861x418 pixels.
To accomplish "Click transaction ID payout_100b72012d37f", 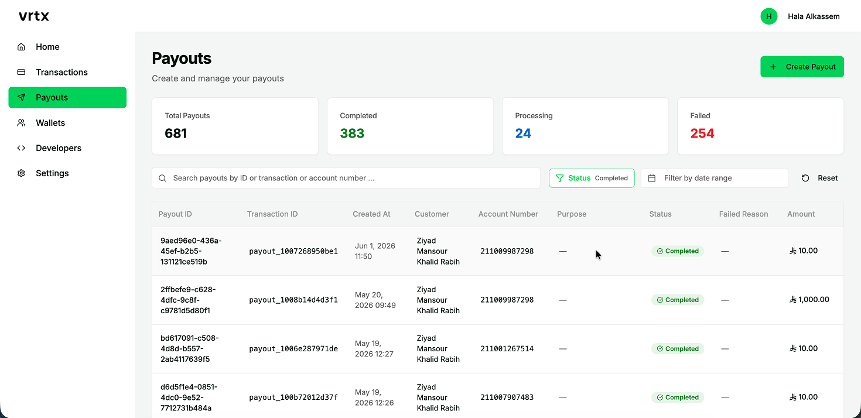I will (x=293, y=398).
